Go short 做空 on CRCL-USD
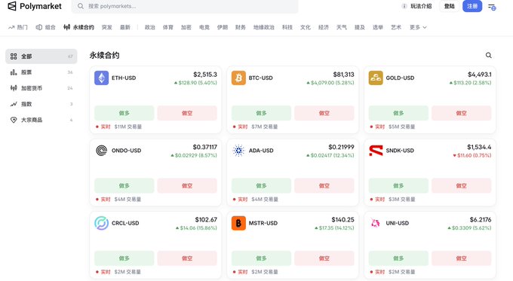 [x=187, y=258]
